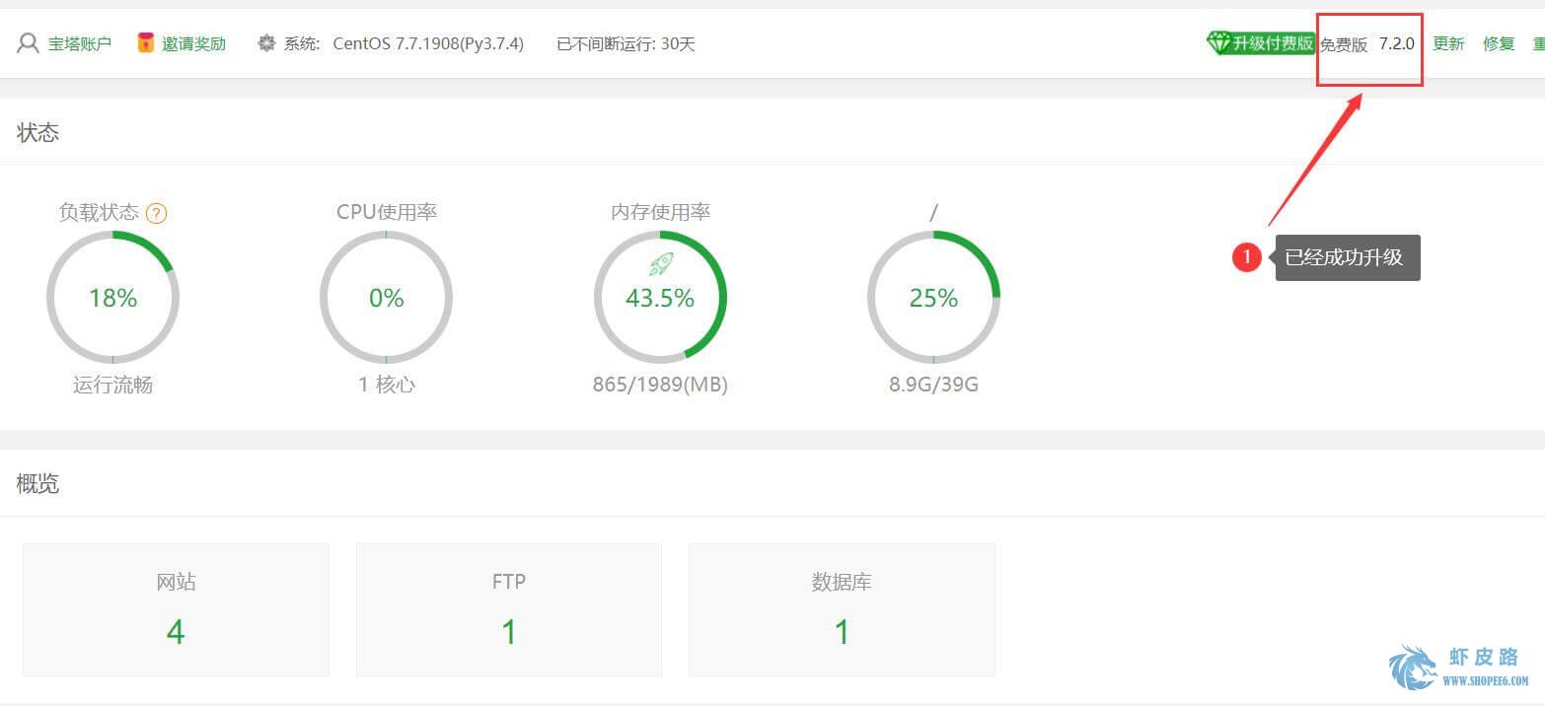Click the 内存使用率 label
Image resolution: width=1545 pixels, height=706 pixels.
(x=661, y=212)
